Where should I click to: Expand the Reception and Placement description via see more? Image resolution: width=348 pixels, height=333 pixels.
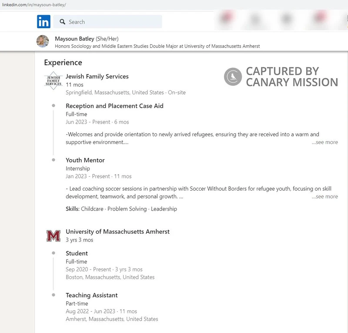tap(325, 142)
